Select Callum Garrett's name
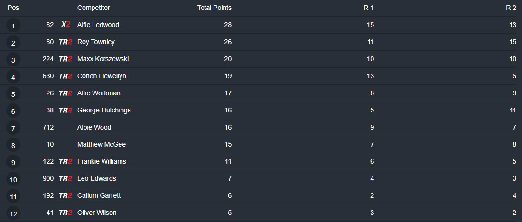Image resolution: width=522 pixels, height=222 pixels. pos(99,195)
